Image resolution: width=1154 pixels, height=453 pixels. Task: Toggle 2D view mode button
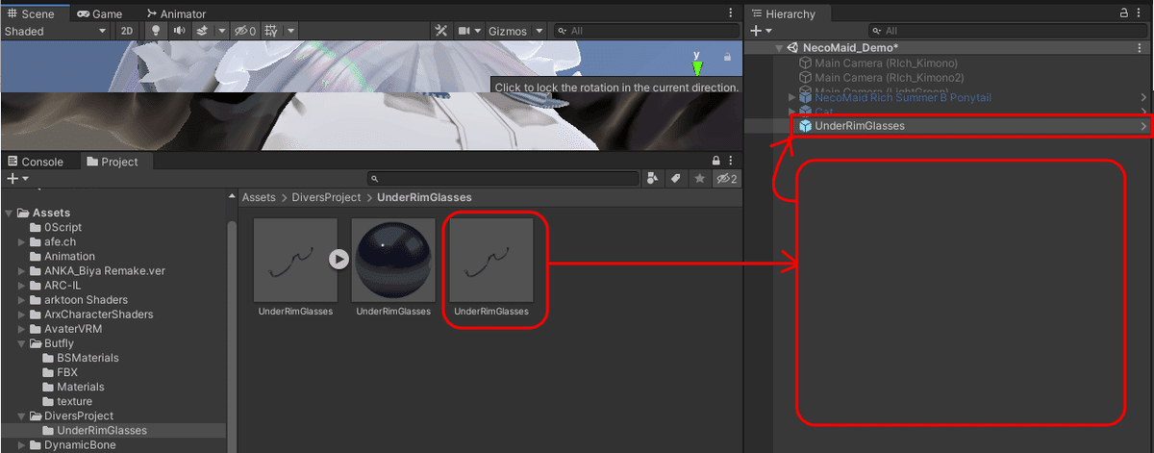[127, 31]
